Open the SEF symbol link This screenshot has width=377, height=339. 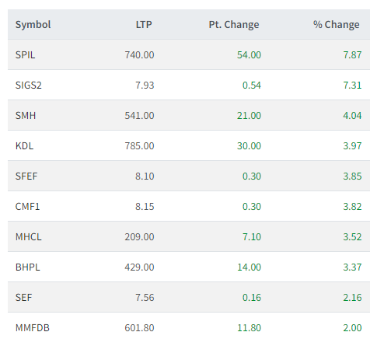[23, 298]
